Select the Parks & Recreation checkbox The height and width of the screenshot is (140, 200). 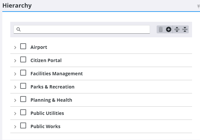tap(23, 86)
